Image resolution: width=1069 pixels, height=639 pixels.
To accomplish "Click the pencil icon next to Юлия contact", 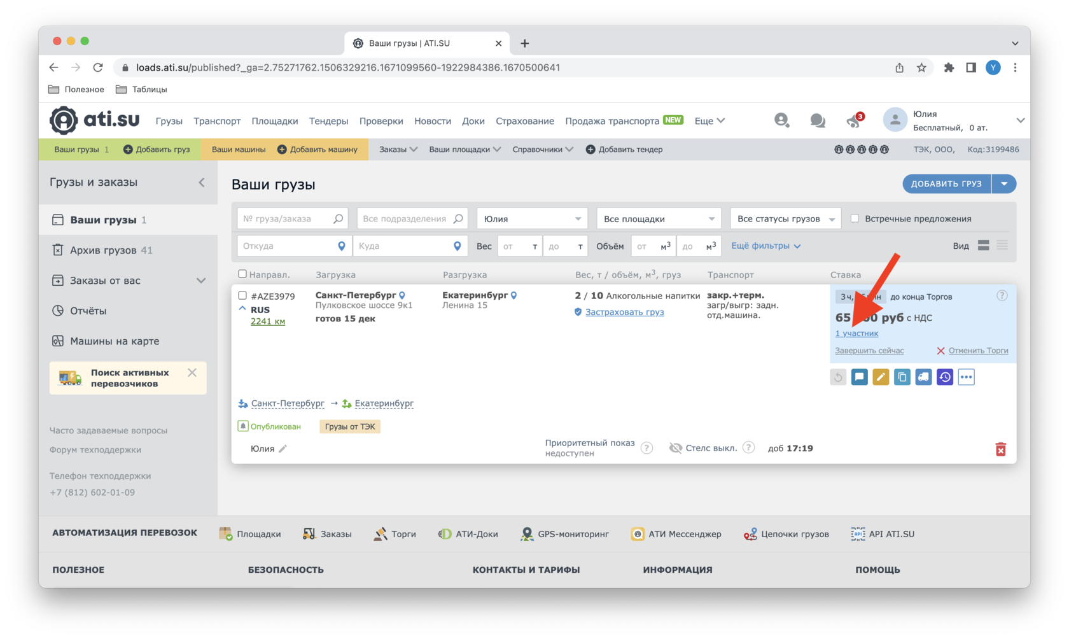I will pyautogui.click(x=283, y=449).
